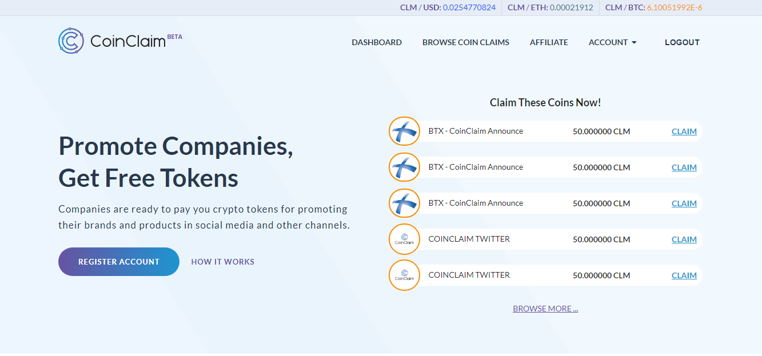Open the HOW IT WORKS link
This screenshot has width=762, height=356.
[x=222, y=261]
